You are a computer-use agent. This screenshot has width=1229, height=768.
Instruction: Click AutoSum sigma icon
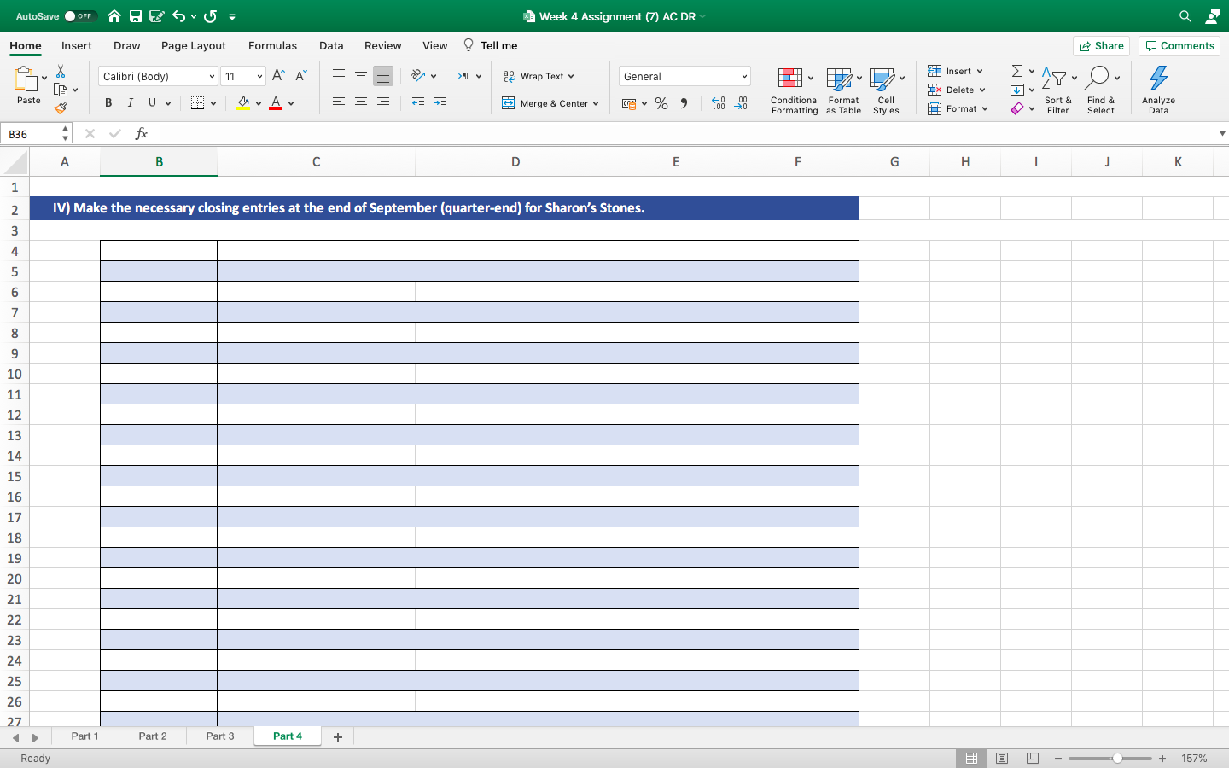coord(1017,71)
